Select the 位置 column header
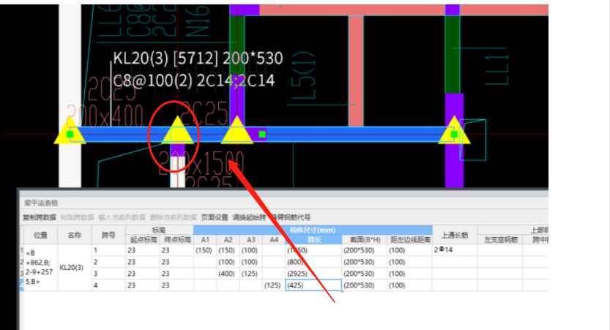610x330 pixels. coord(40,235)
